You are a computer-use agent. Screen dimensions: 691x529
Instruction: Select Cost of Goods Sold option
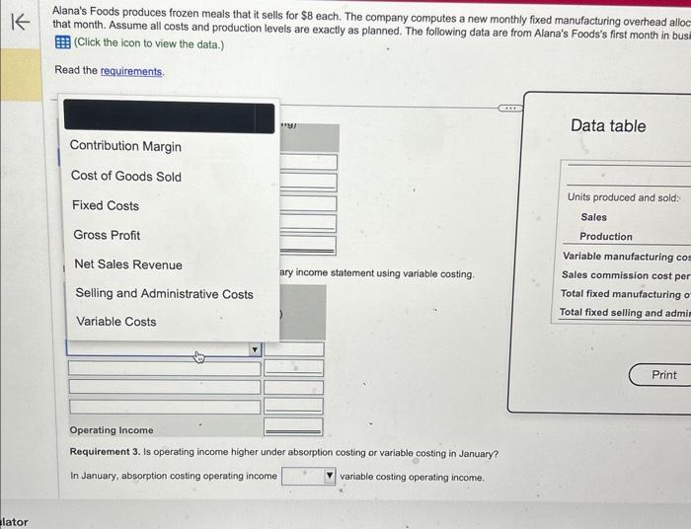[x=126, y=176]
